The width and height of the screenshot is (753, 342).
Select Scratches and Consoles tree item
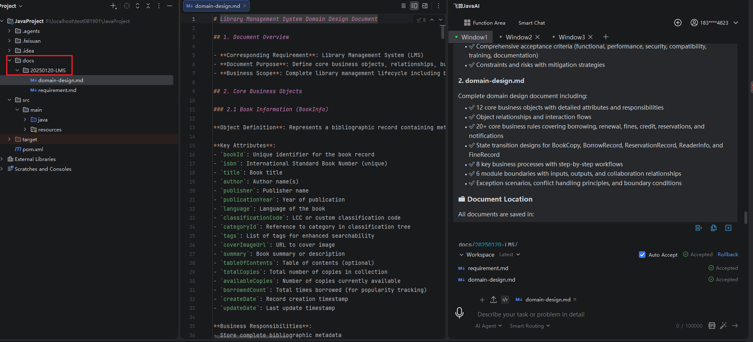click(43, 169)
